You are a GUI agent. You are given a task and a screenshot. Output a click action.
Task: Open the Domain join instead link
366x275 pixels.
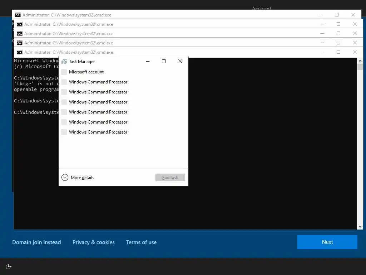coord(37,242)
